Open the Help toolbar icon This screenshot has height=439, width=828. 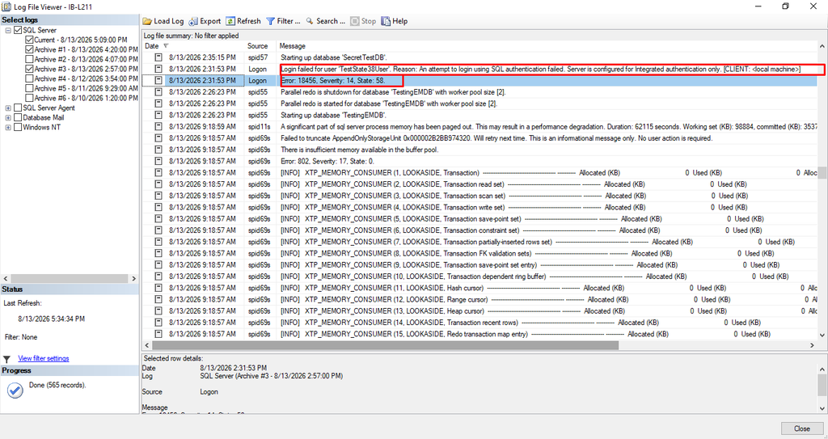(x=386, y=21)
